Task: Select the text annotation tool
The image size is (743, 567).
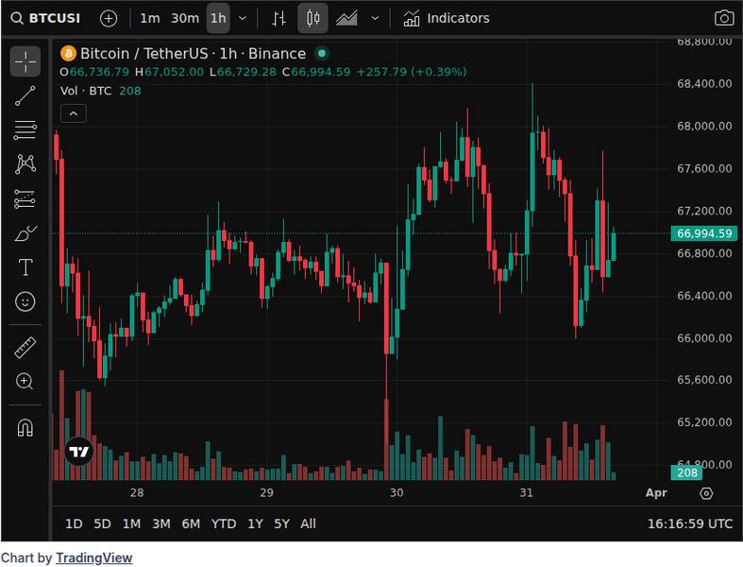Action: (x=25, y=267)
